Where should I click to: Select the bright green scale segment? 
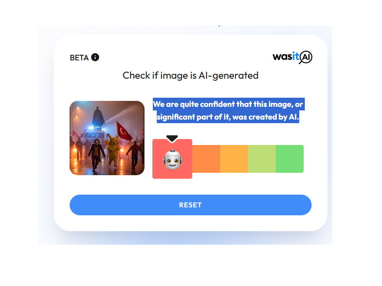click(290, 159)
